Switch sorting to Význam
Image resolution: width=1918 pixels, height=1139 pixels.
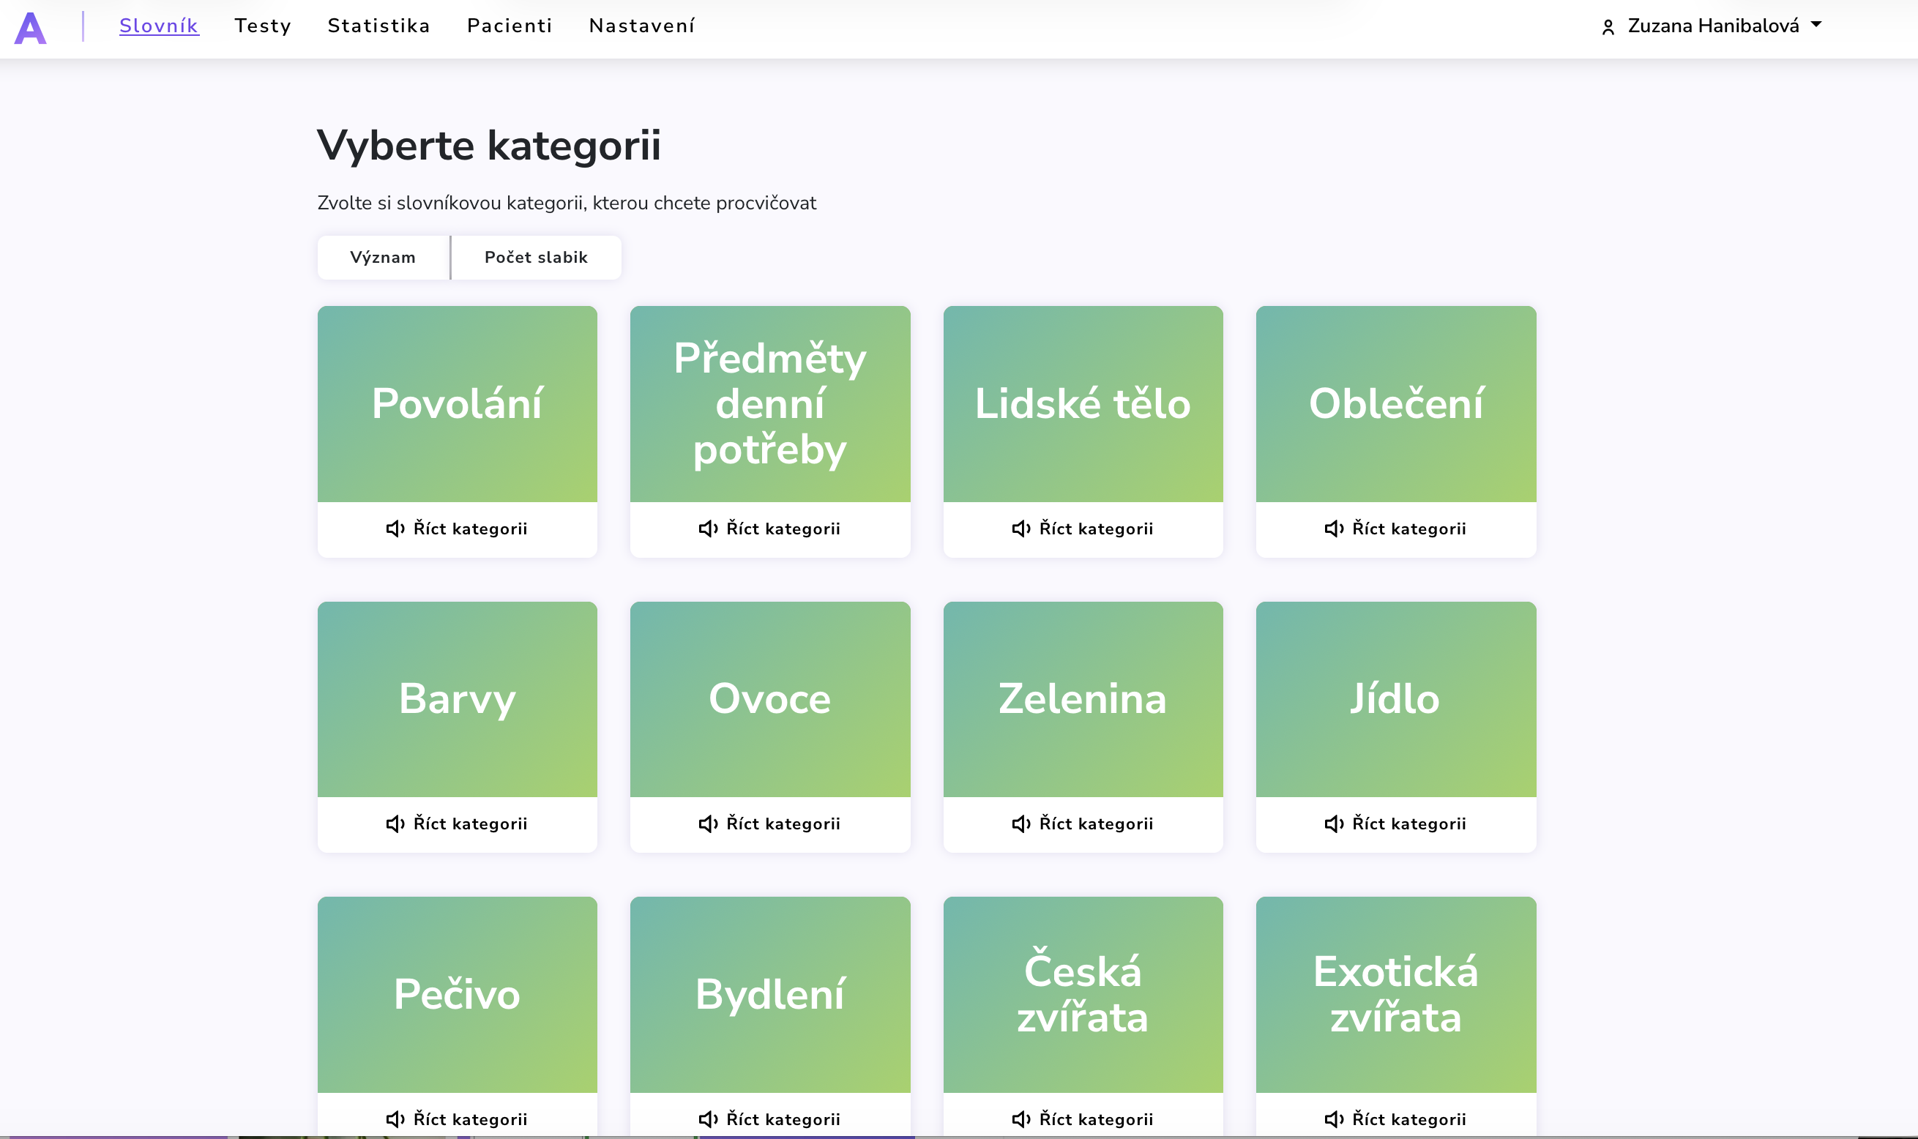tap(382, 257)
